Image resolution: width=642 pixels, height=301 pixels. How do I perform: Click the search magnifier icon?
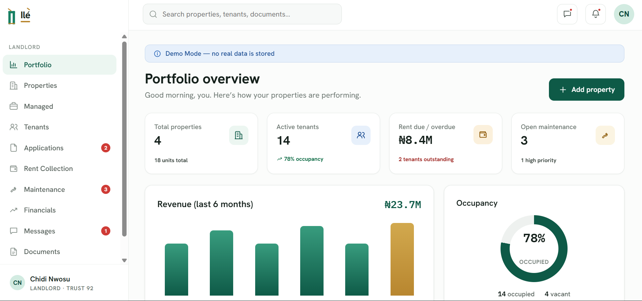tap(153, 14)
